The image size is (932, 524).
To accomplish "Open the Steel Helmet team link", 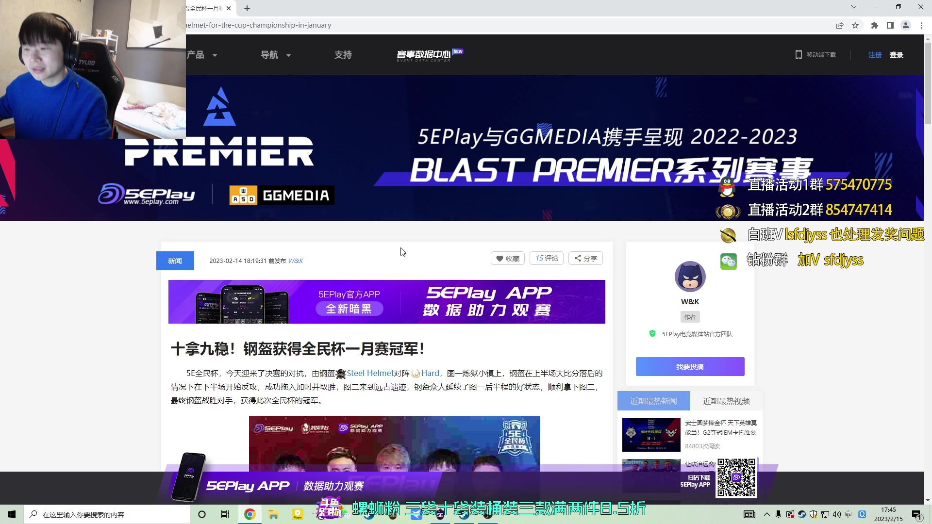I will coord(370,373).
